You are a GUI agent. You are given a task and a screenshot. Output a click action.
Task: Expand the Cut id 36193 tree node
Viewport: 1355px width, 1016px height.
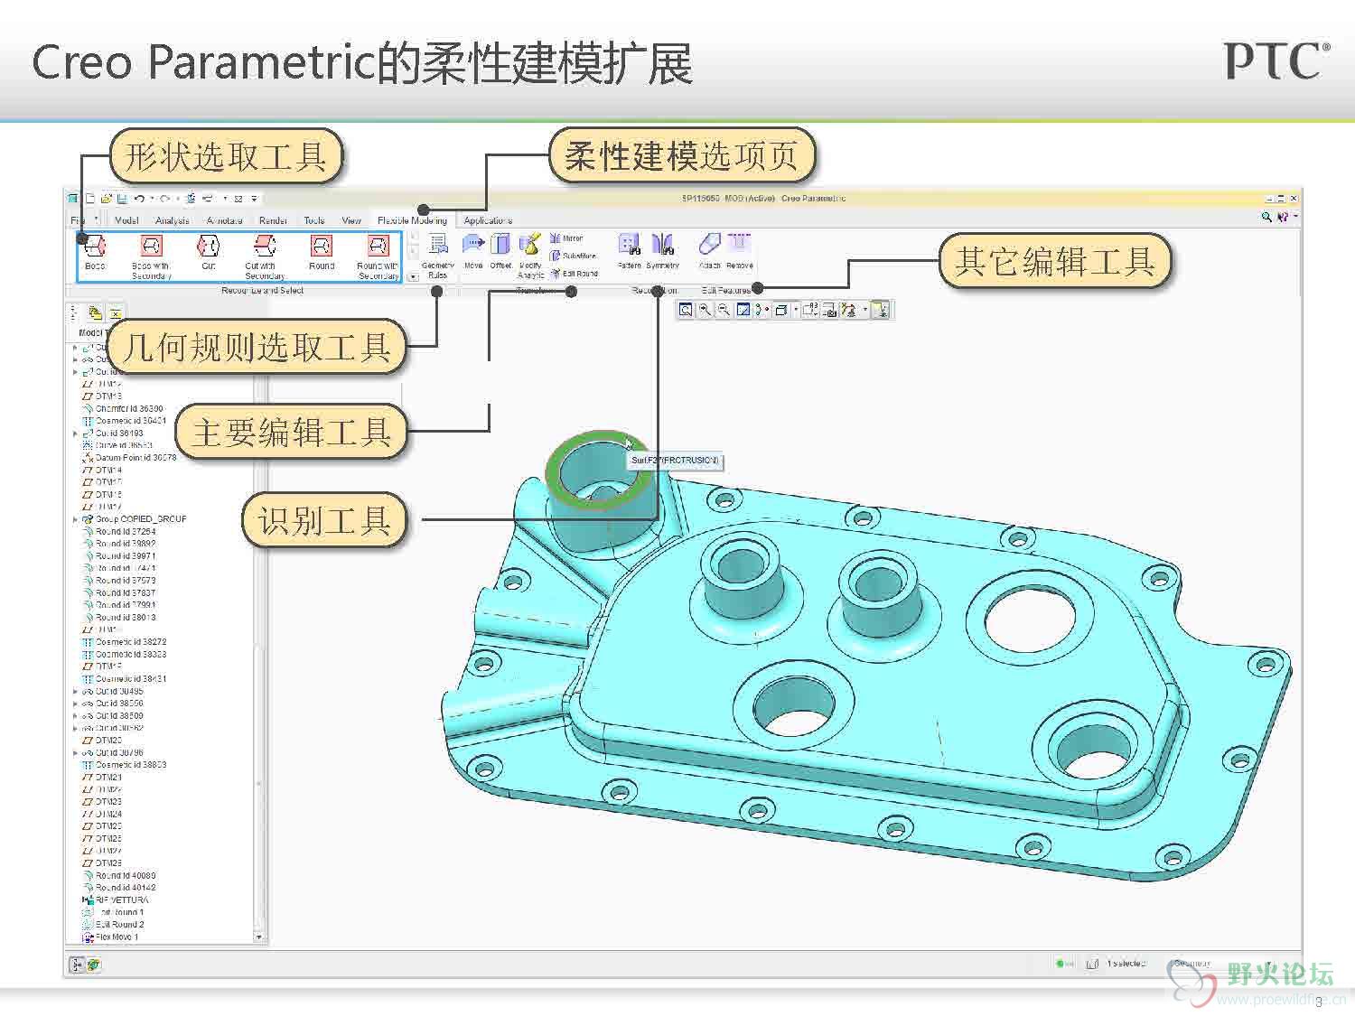coord(75,433)
